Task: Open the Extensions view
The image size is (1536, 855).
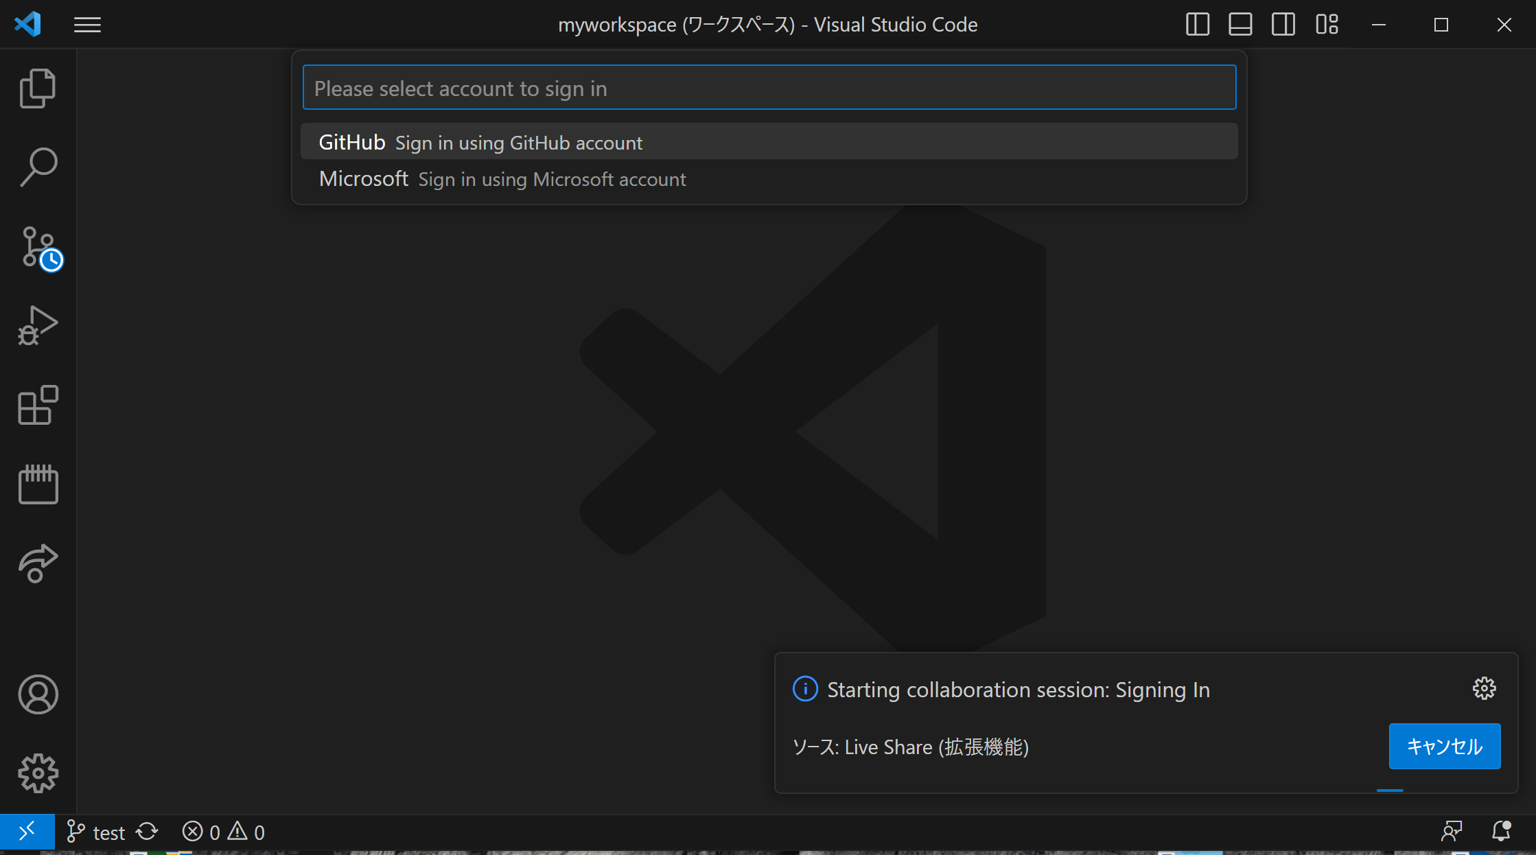Action: pyautogui.click(x=38, y=405)
